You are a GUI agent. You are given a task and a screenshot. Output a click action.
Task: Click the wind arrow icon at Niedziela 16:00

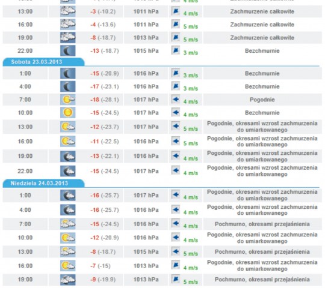(x=176, y=265)
